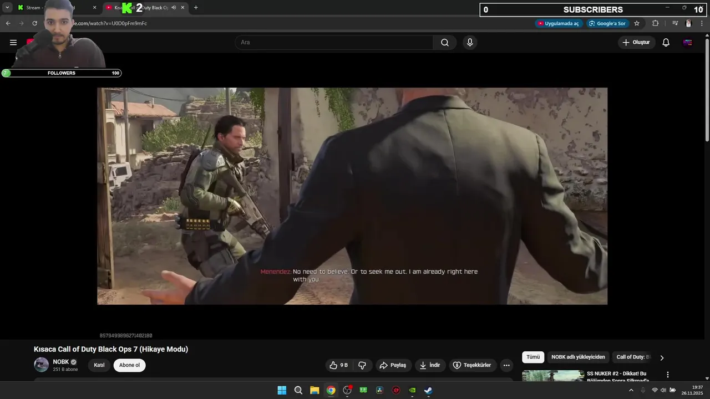Click the YouTube page vertical scrollbar
This screenshot has width=710, height=399.
pos(707,89)
